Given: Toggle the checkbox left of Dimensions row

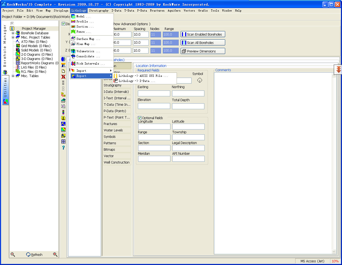Looking at the screenshot, I should [64, 24].
